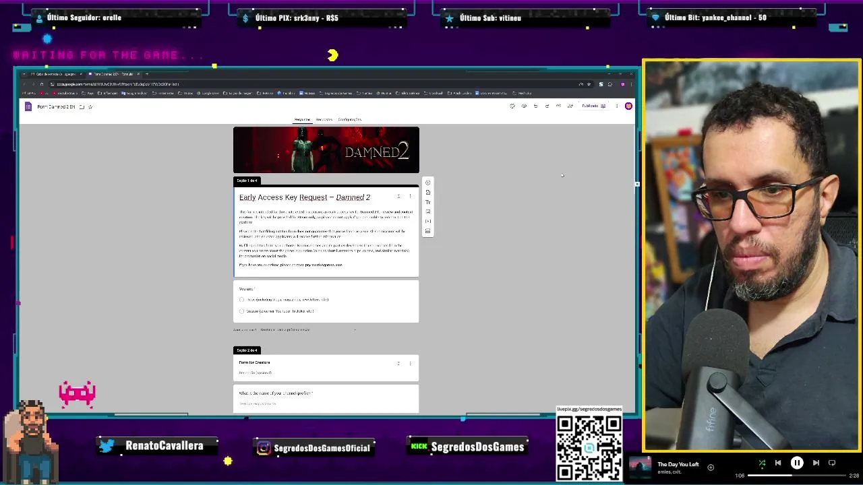863x485 pixels.
Task: Select the Press radio option
Action: (x=242, y=300)
